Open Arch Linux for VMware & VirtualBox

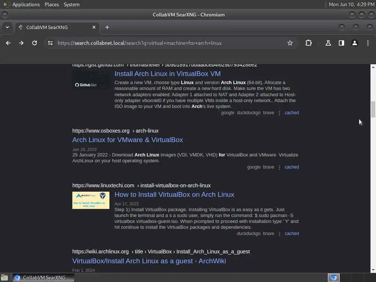(x=127, y=140)
